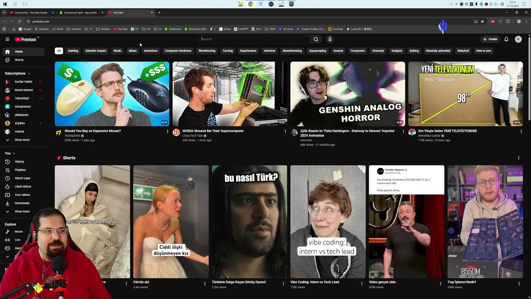Click the YouTube search input field
Viewport: 531px width, 299px height.
point(254,39)
